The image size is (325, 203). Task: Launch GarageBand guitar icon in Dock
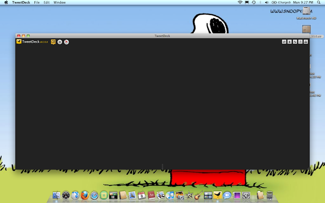click(198, 195)
